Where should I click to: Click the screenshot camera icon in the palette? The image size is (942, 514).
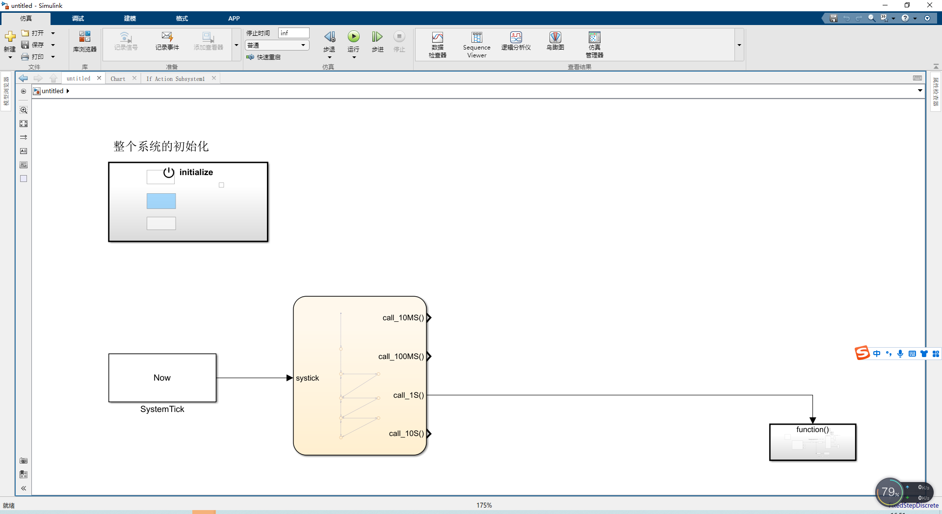click(x=24, y=461)
